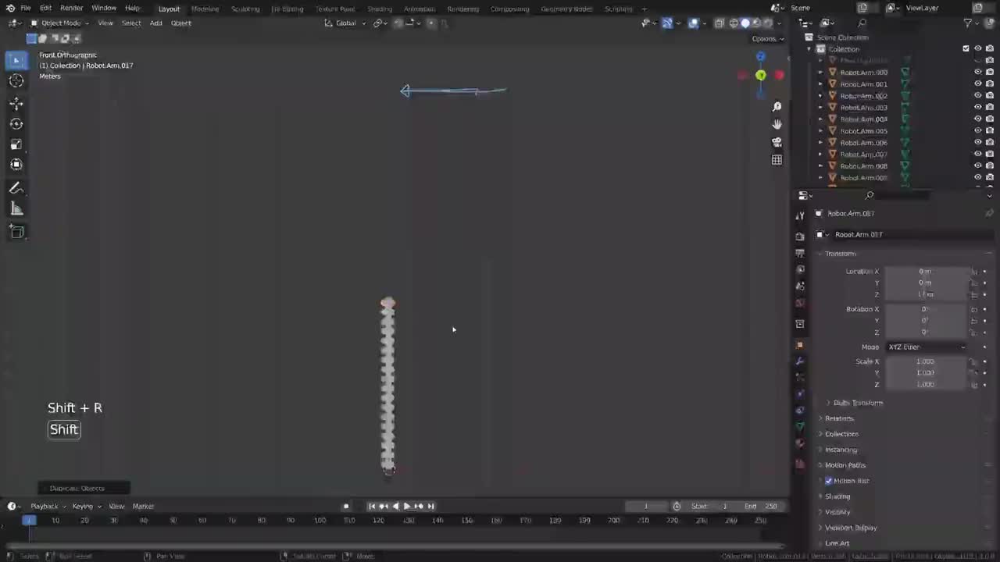
Task: Click the Scale X value field
Action: pos(926,362)
